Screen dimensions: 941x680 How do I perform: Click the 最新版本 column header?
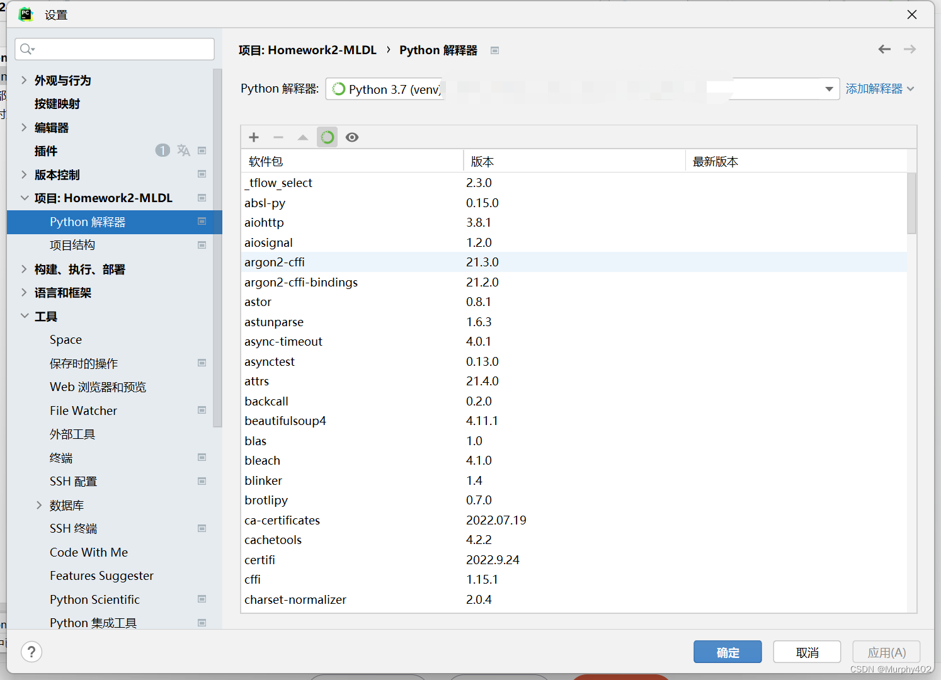[x=796, y=161]
